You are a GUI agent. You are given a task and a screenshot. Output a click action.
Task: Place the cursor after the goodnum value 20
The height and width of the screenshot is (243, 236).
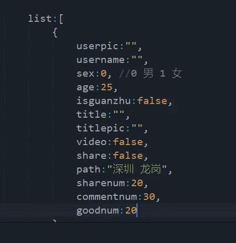137,211
